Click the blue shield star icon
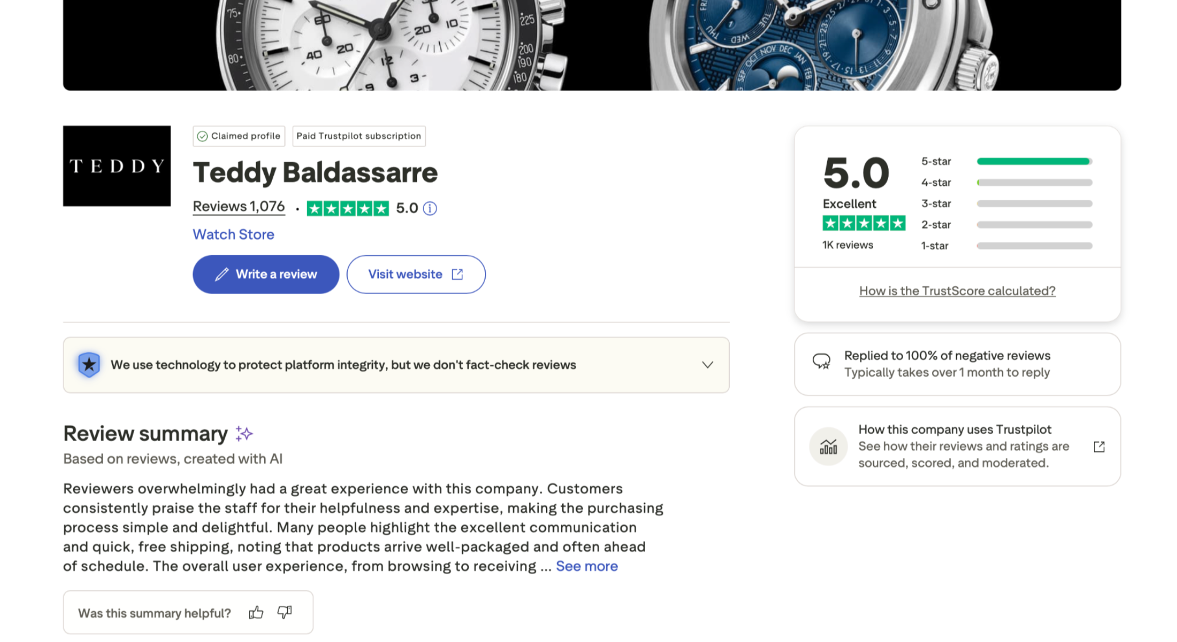 89,365
